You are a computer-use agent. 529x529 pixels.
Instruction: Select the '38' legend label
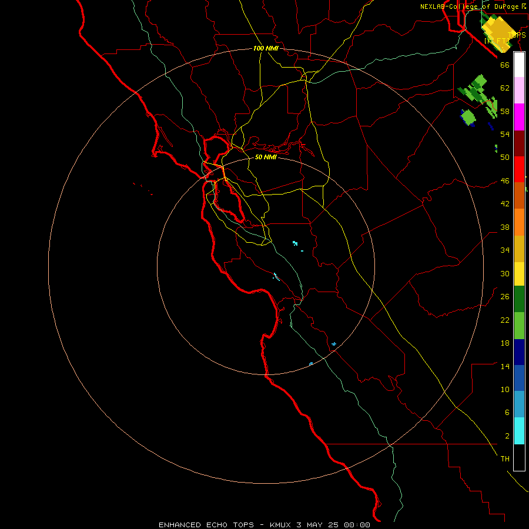(x=505, y=227)
